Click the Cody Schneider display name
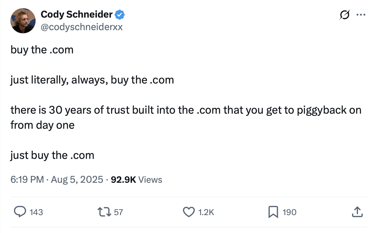Viewport: 373px width, 233px height. click(77, 14)
